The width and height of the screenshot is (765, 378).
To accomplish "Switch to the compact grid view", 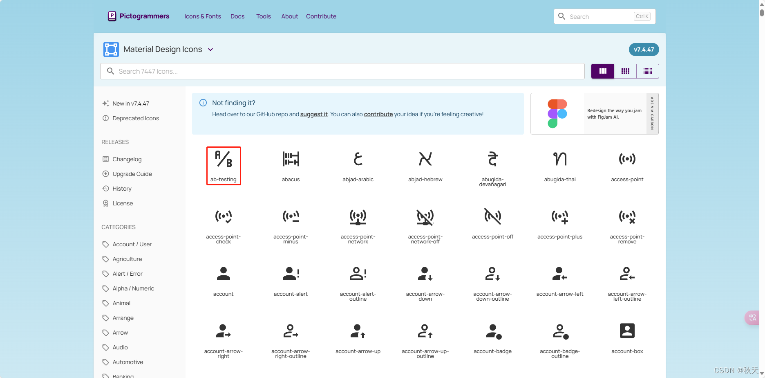I will click(647, 71).
